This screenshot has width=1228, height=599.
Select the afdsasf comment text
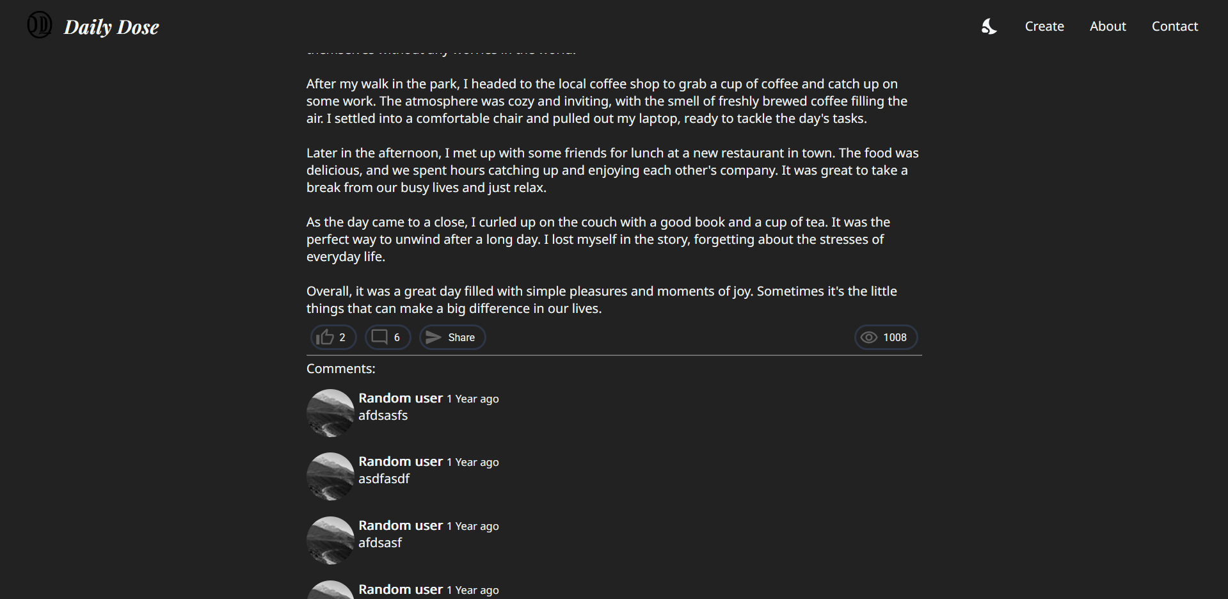click(x=379, y=542)
